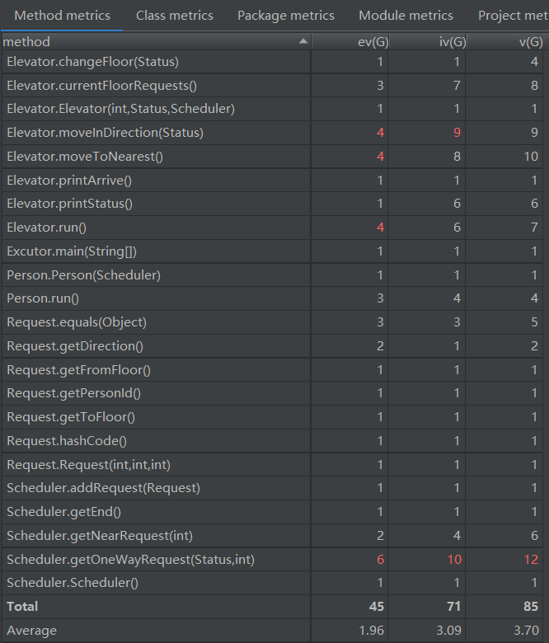Switch to the Class metrics tab
The width and height of the screenshot is (549, 643).
pyautogui.click(x=175, y=16)
